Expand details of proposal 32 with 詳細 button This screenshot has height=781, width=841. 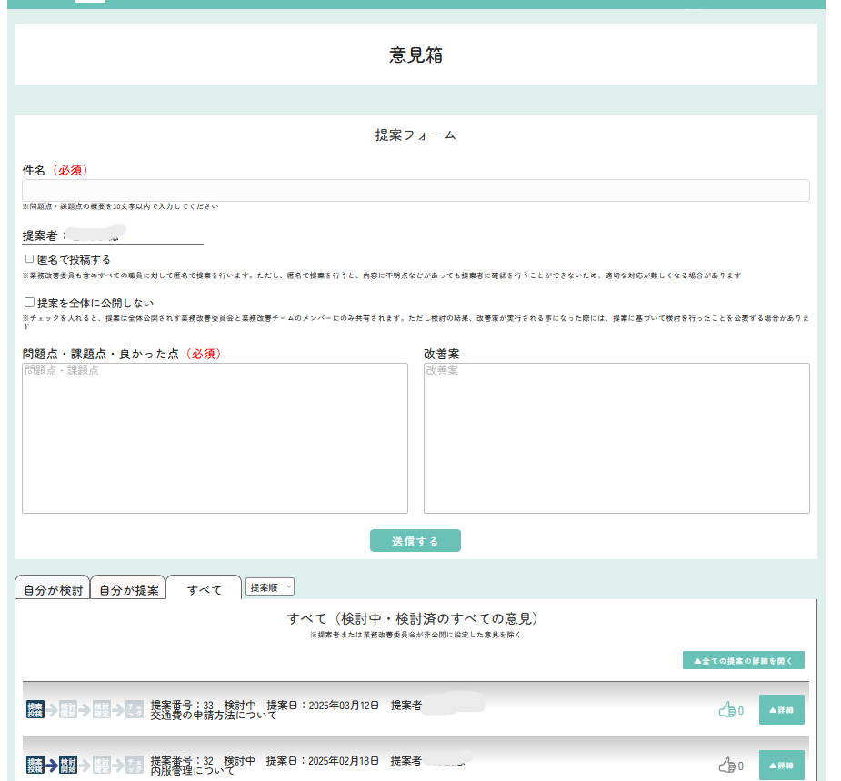[781, 766]
